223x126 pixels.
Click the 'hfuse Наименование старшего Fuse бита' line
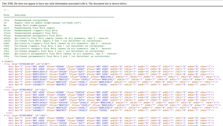coord(31,31)
